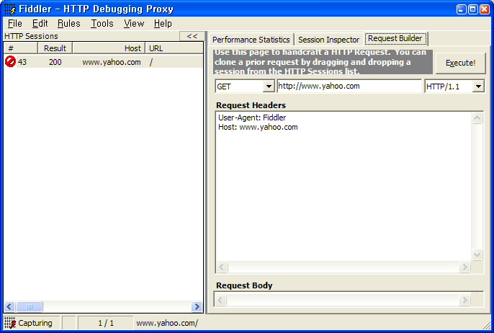Screen dimensions: 494x333
Task: Click the URL field containing http://www.yahoo.com
Action: 349,86
